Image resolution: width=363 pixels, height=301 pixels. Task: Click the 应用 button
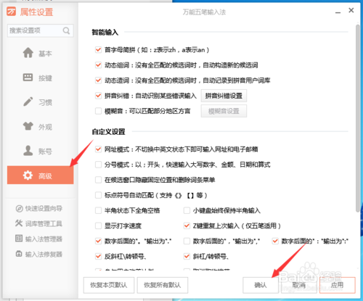coord(338,285)
